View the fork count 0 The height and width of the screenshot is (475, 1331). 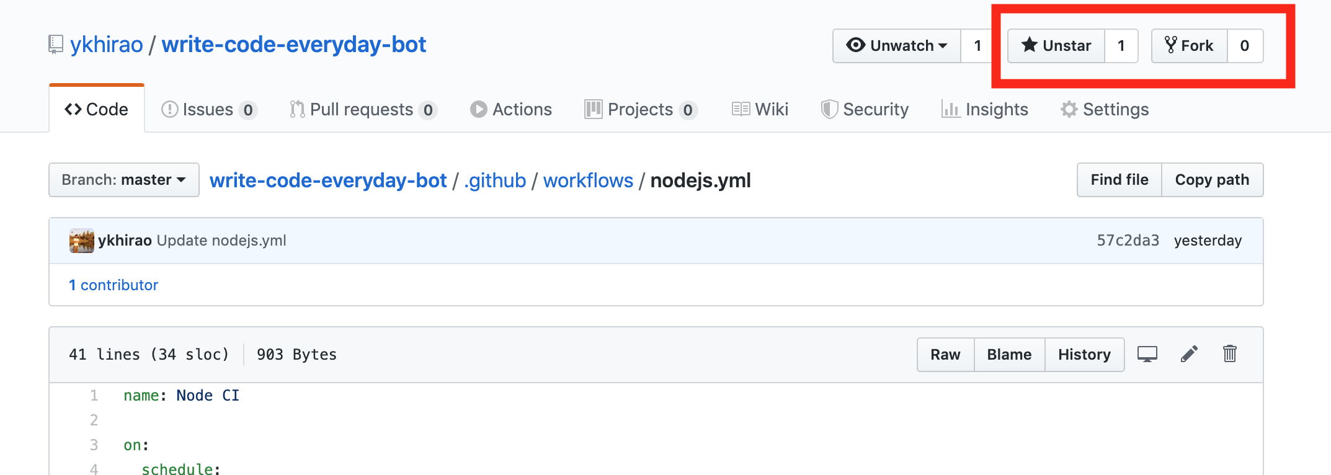click(1245, 45)
